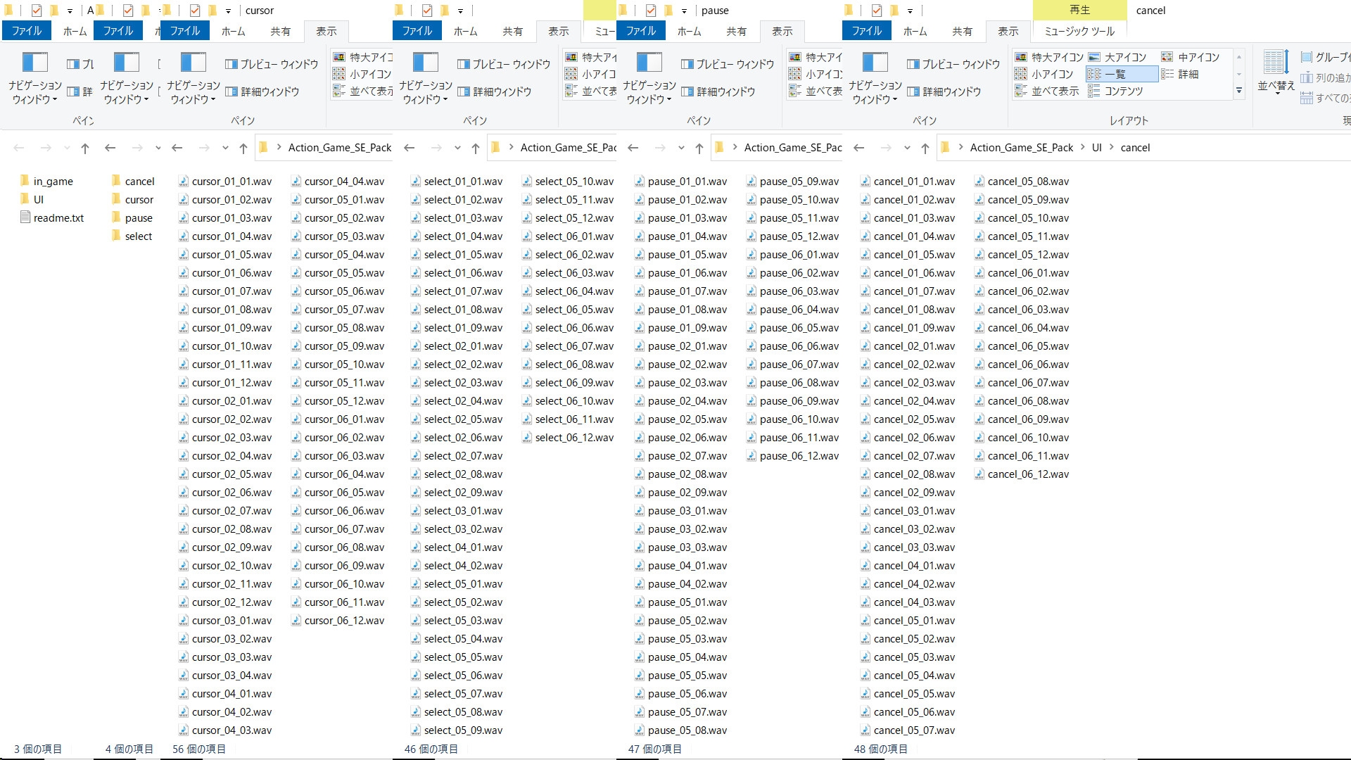Select the UI folder in root window
Screen dimensions: 1351x760
click(x=32, y=200)
